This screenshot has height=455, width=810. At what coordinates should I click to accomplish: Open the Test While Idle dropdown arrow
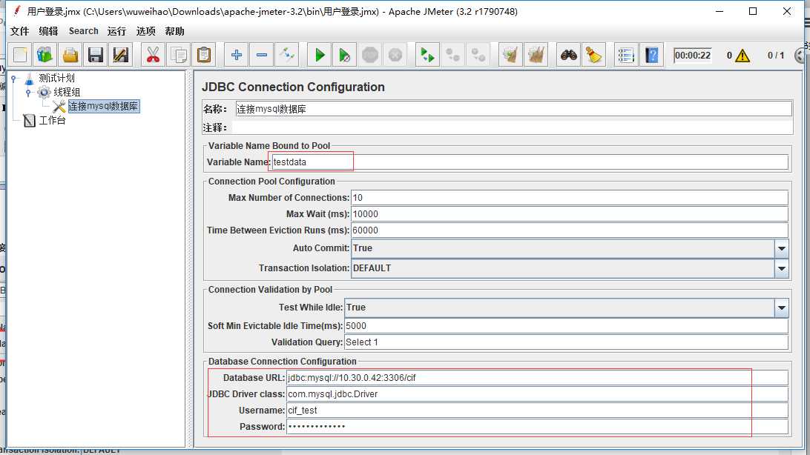(x=782, y=308)
